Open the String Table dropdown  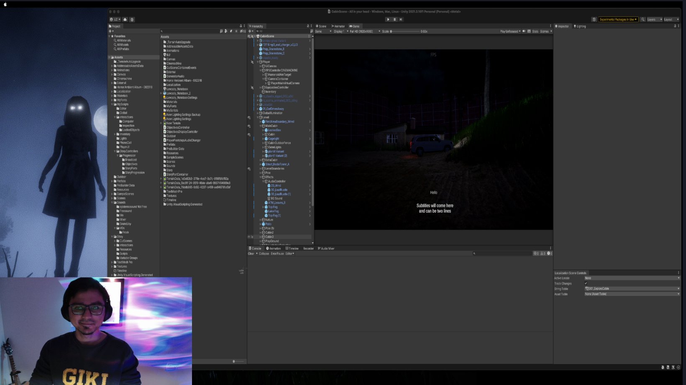[632, 288]
